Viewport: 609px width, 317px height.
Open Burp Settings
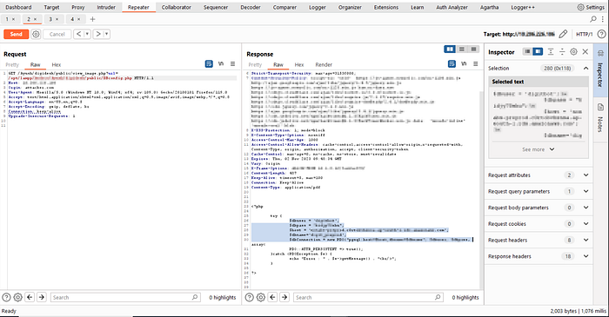tap(591, 7)
